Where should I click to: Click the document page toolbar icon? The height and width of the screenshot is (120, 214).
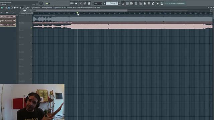point(145,3)
